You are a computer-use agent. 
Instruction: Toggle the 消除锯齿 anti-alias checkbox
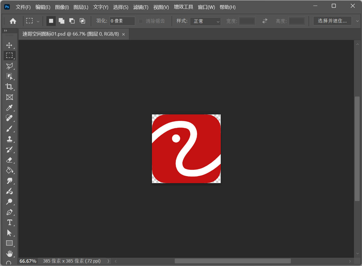(x=140, y=21)
